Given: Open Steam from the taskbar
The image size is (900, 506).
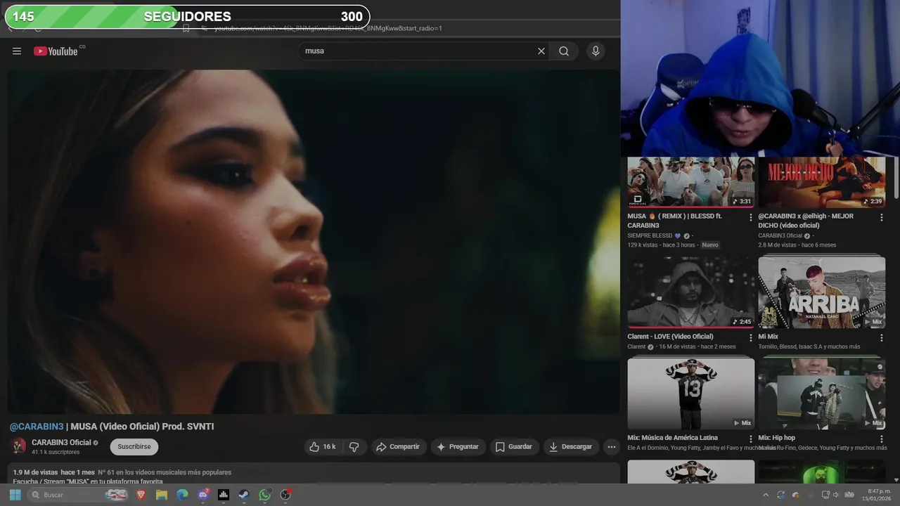Looking at the screenshot, I should point(244,495).
